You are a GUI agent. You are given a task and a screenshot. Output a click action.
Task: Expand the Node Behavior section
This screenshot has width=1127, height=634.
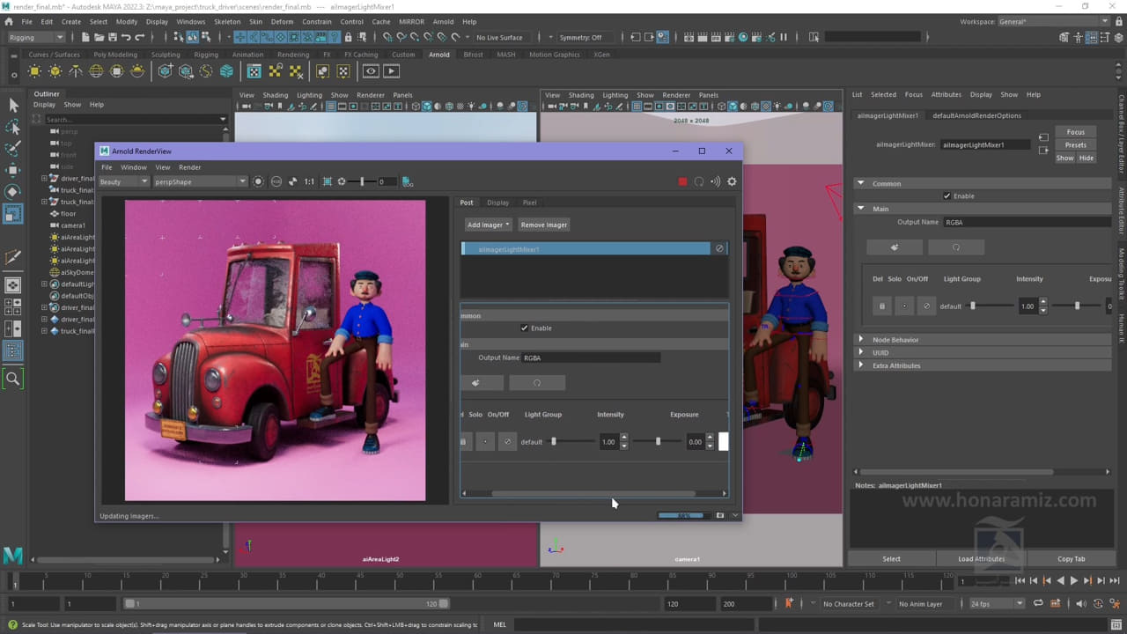pos(861,339)
